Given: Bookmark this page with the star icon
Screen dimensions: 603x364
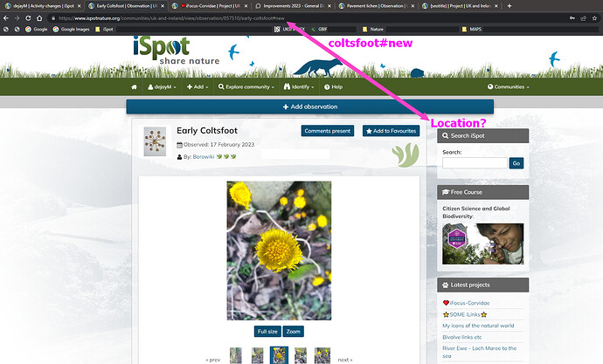Looking at the screenshot, I should click(594, 18).
